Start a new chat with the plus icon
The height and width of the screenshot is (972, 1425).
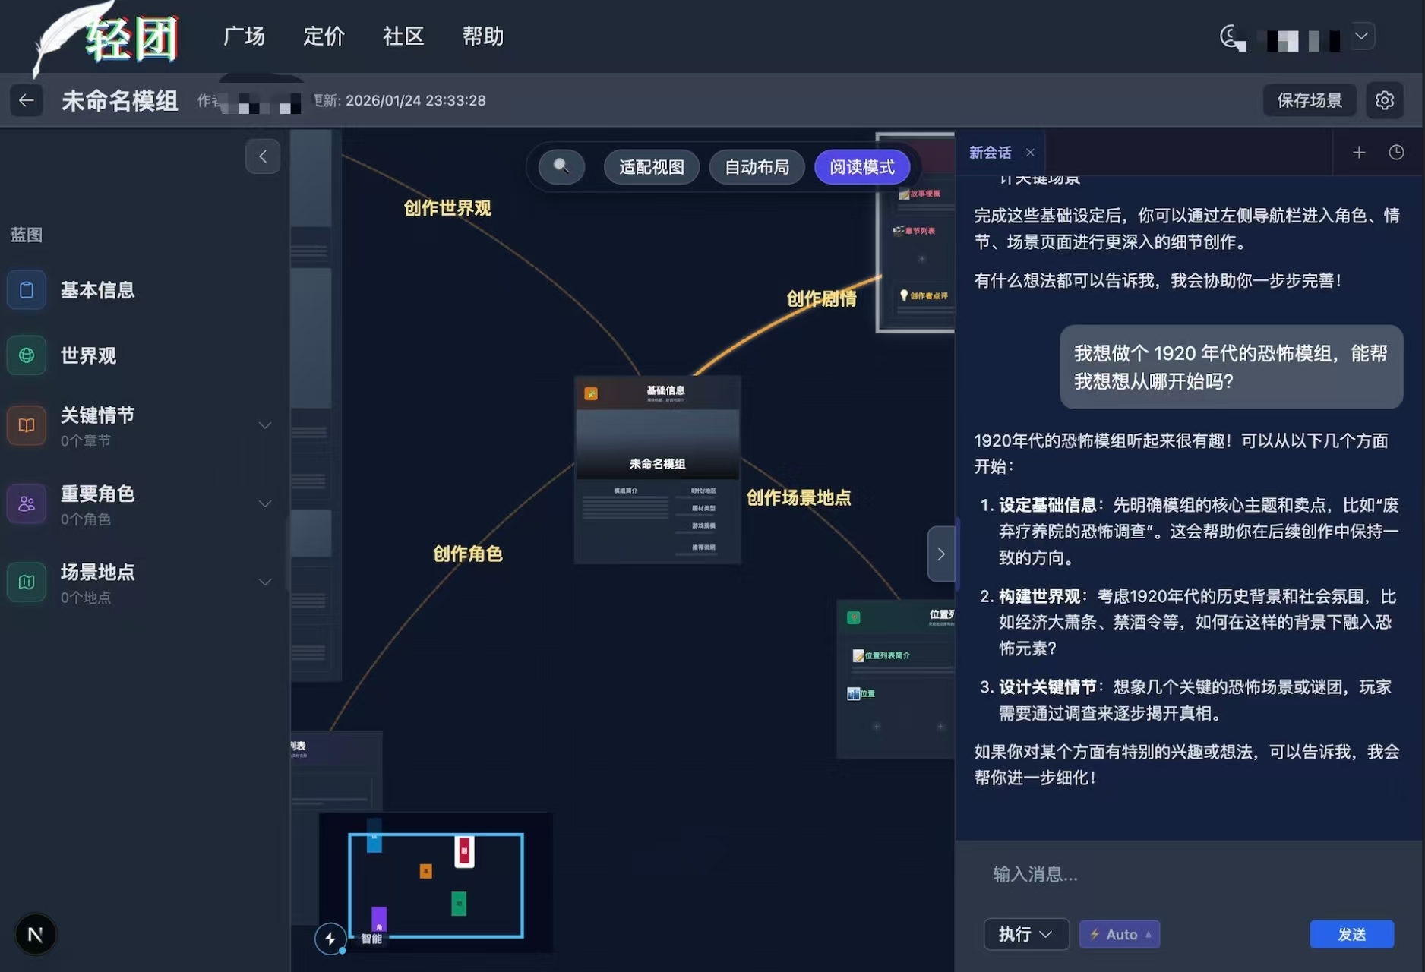1359,153
